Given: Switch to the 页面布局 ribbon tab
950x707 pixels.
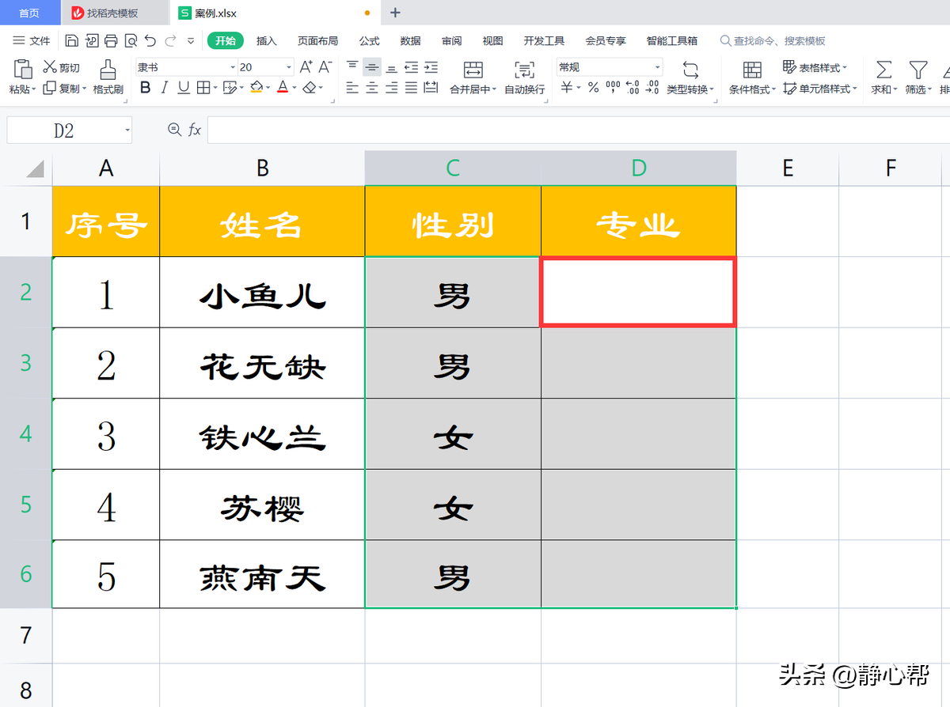Looking at the screenshot, I should [317, 40].
